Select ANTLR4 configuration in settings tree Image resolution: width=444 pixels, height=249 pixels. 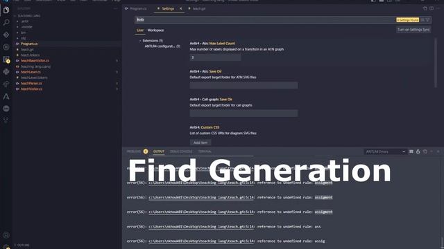point(162,46)
